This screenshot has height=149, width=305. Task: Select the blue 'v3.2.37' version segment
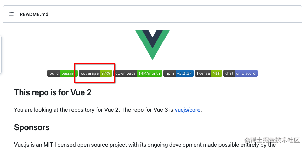click(184, 73)
